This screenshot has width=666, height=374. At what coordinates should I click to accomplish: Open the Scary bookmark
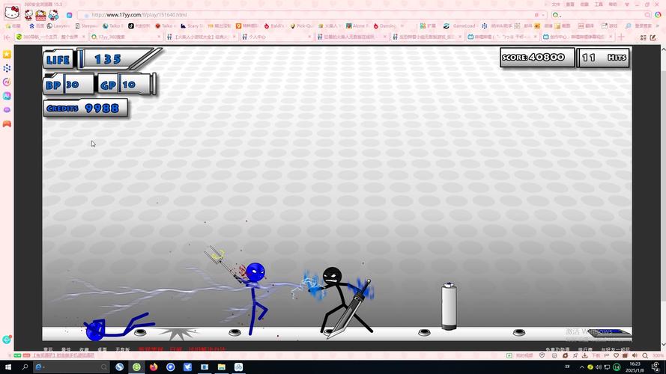[x=192, y=26]
